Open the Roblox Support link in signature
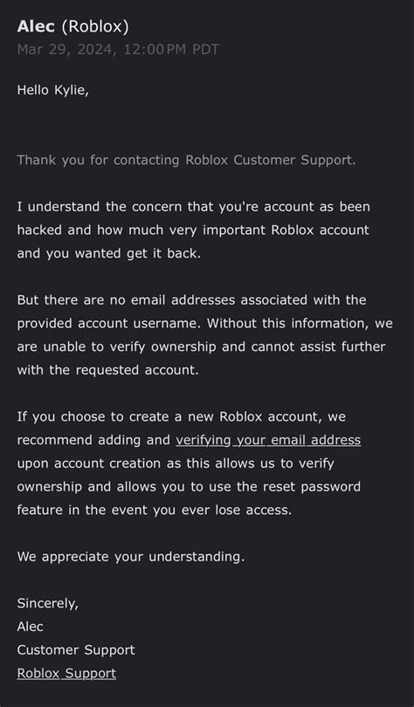The image size is (414, 707). point(66,674)
